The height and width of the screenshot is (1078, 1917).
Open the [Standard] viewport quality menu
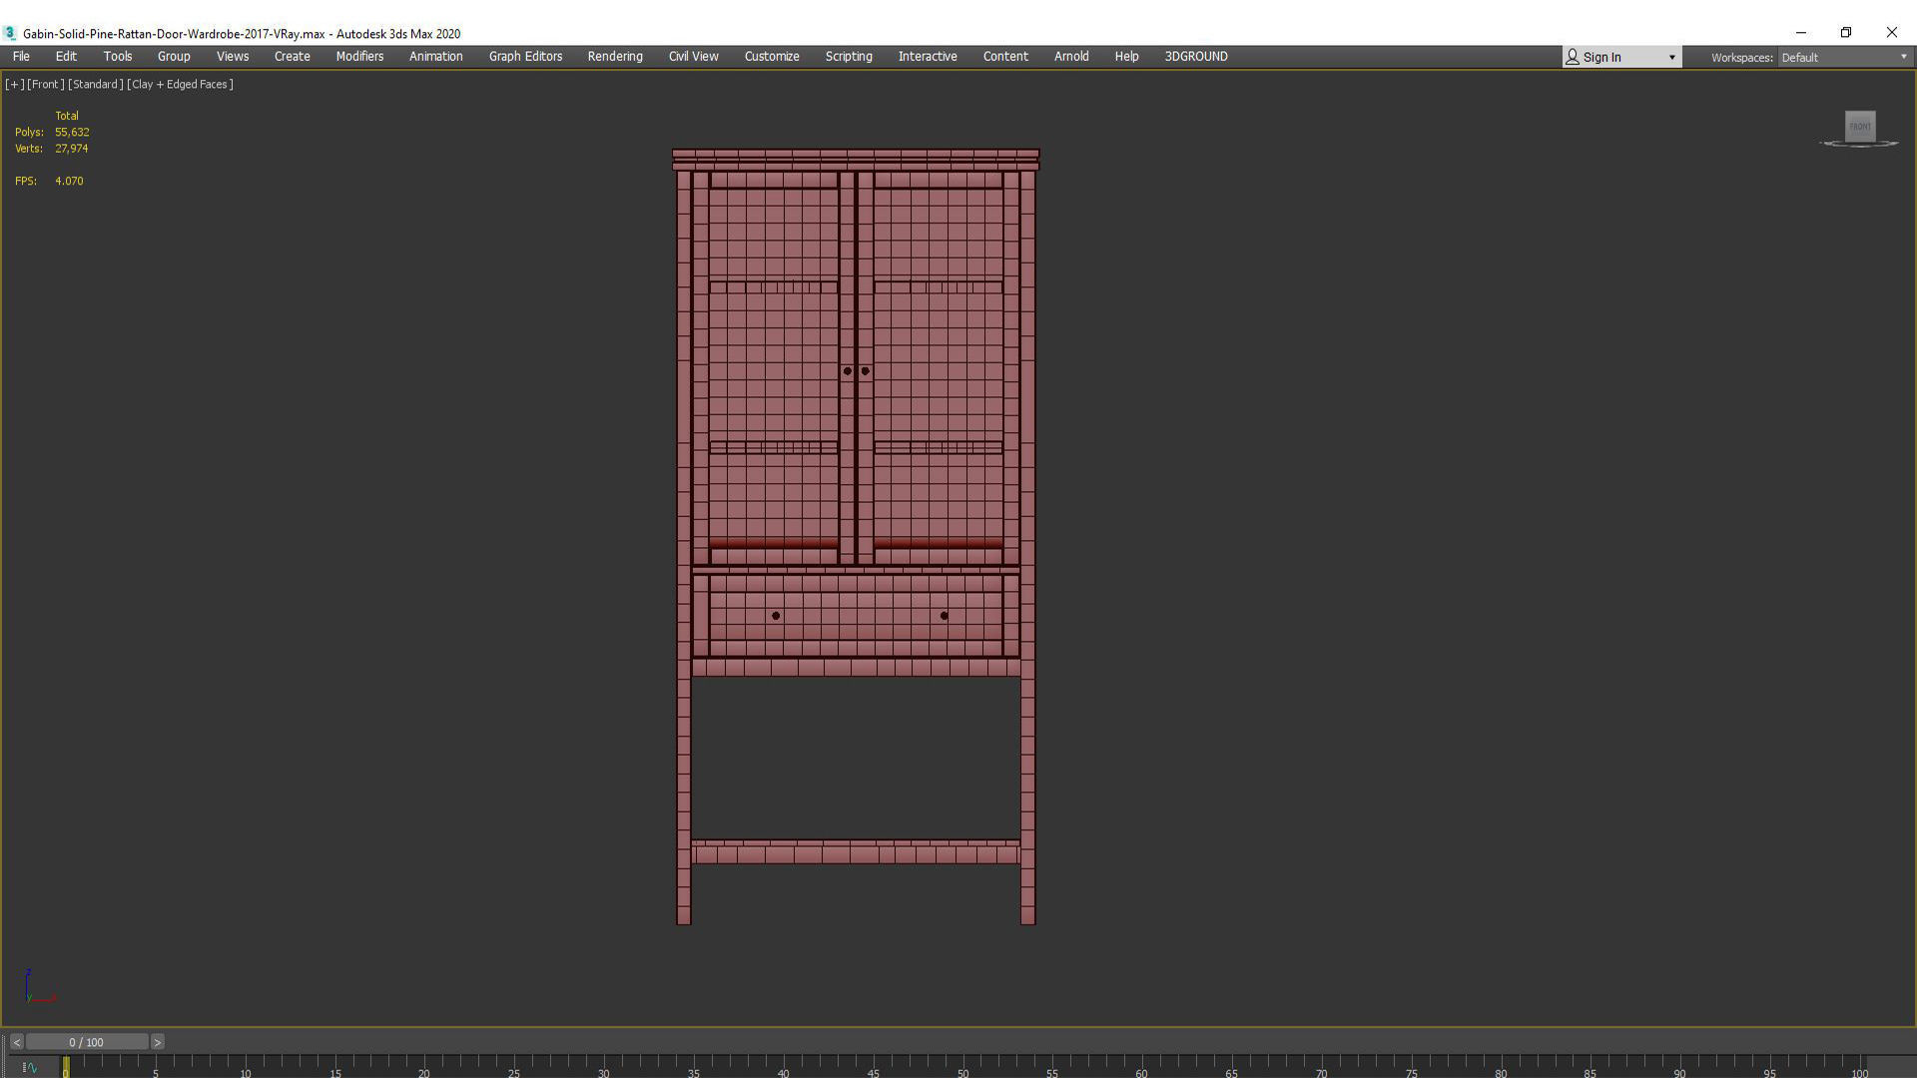pyautogui.click(x=95, y=84)
